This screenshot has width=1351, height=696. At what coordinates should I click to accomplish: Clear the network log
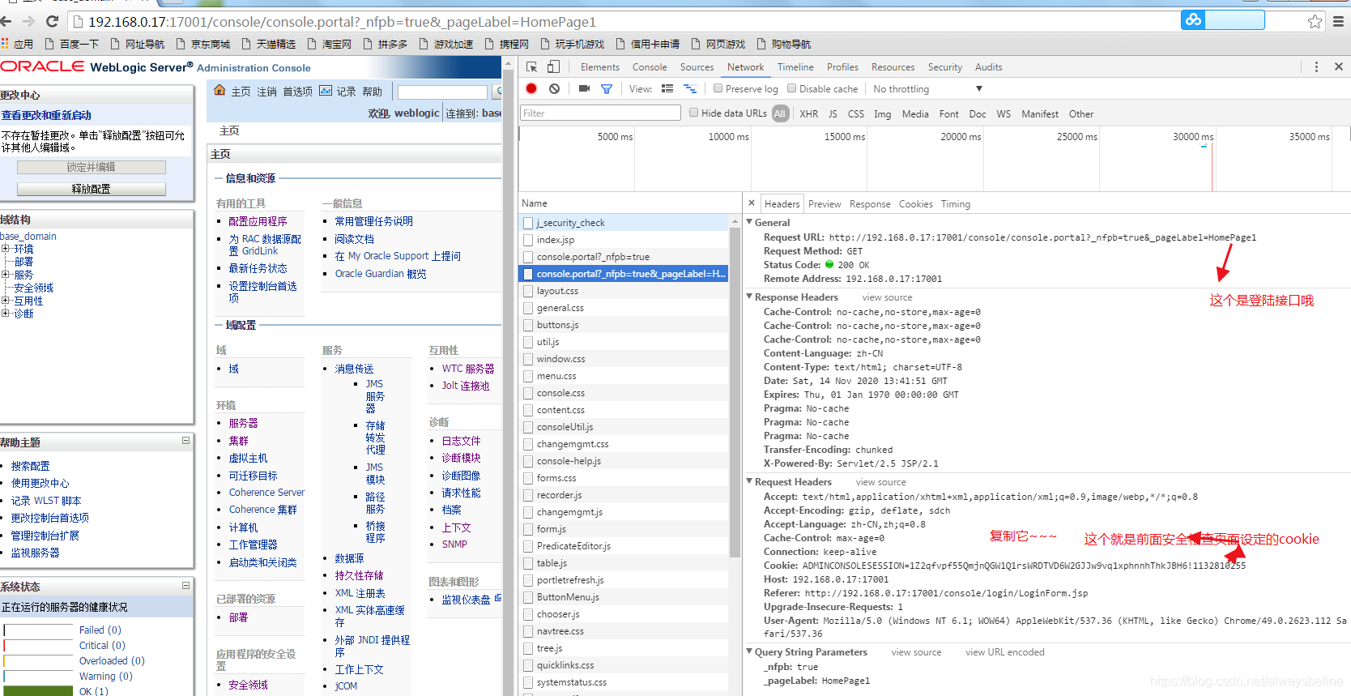point(554,89)
